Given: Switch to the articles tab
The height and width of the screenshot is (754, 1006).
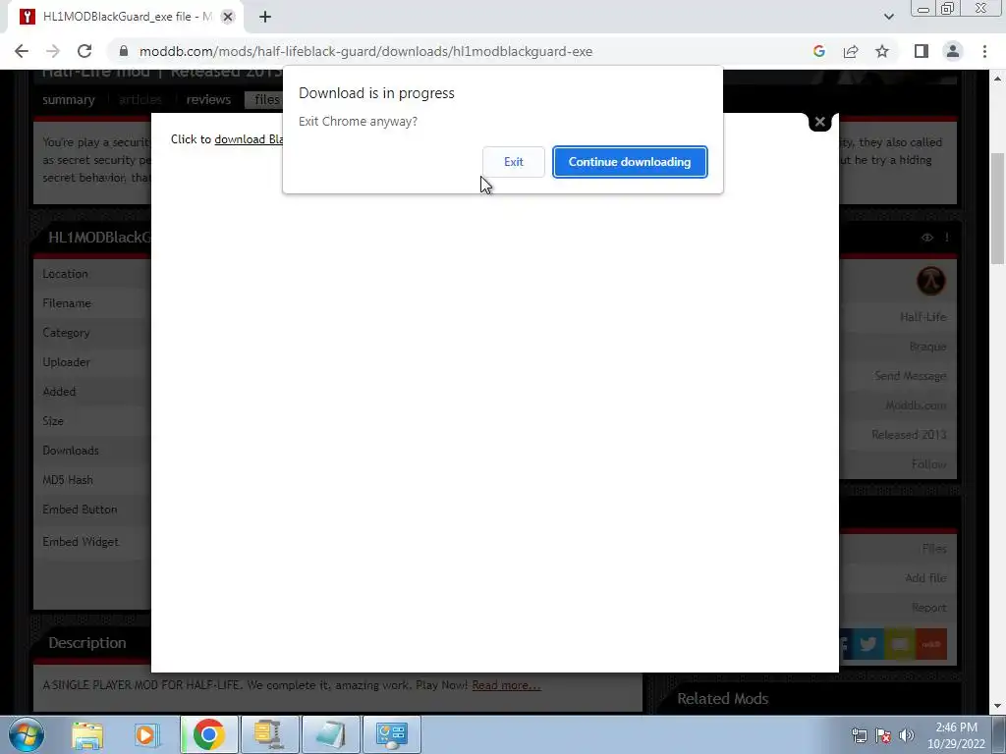Looking at the screenshot, I should 140,99.
